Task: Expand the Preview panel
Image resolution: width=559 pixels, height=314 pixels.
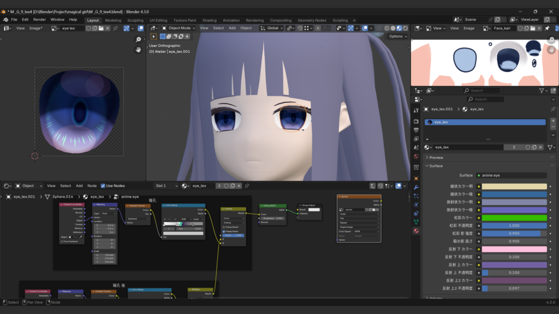Action: click(436, 158)
